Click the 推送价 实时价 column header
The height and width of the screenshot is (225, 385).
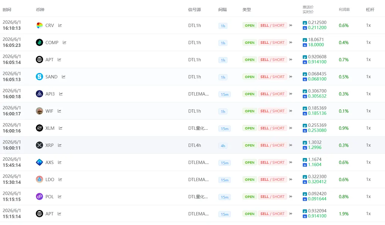coord(308,10)
